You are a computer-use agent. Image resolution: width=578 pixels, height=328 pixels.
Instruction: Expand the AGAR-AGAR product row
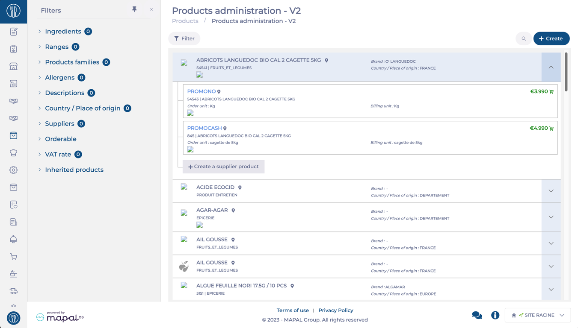pos(551,217)
